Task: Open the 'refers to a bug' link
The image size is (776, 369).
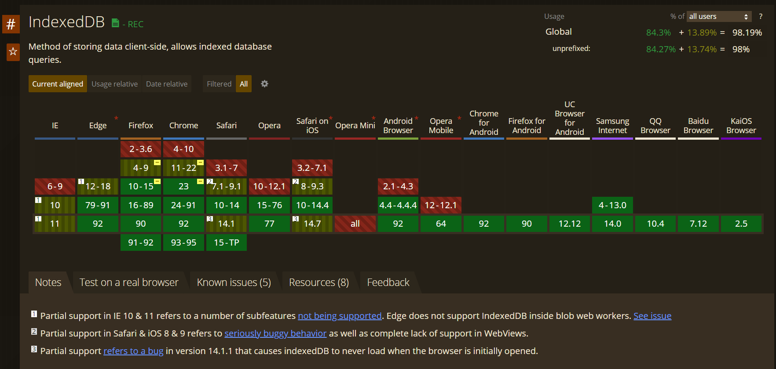Action: tap(133, 351)
